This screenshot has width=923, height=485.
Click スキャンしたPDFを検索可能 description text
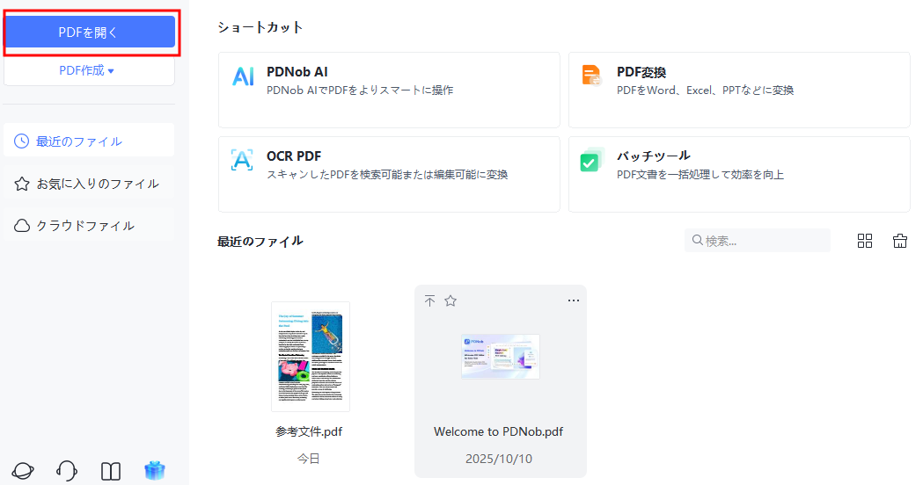coord(387,174)
